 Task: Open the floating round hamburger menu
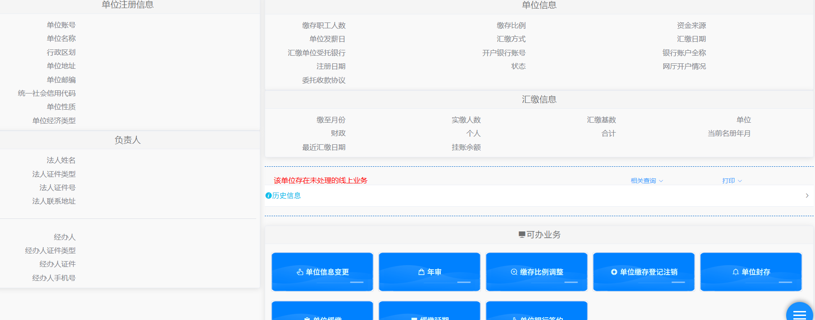click(x=799, y=314)
